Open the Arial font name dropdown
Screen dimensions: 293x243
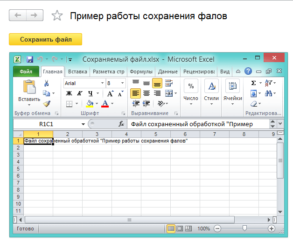pos(102,83)
